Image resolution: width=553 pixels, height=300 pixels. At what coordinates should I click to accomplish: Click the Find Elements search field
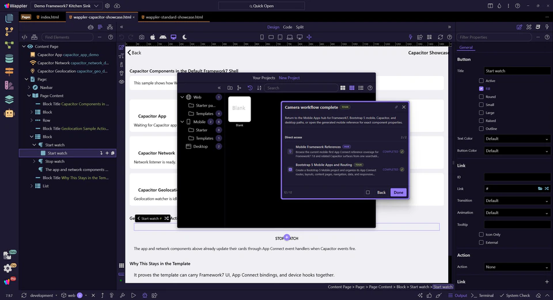(67, 37)
